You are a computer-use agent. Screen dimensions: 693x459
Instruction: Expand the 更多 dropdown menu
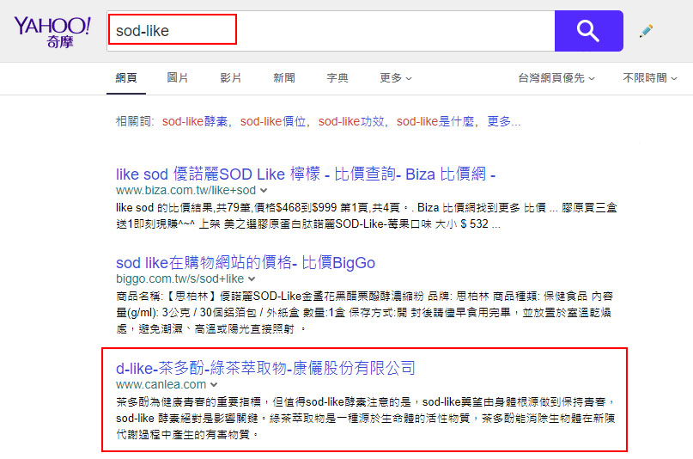(x=396, y=78)
